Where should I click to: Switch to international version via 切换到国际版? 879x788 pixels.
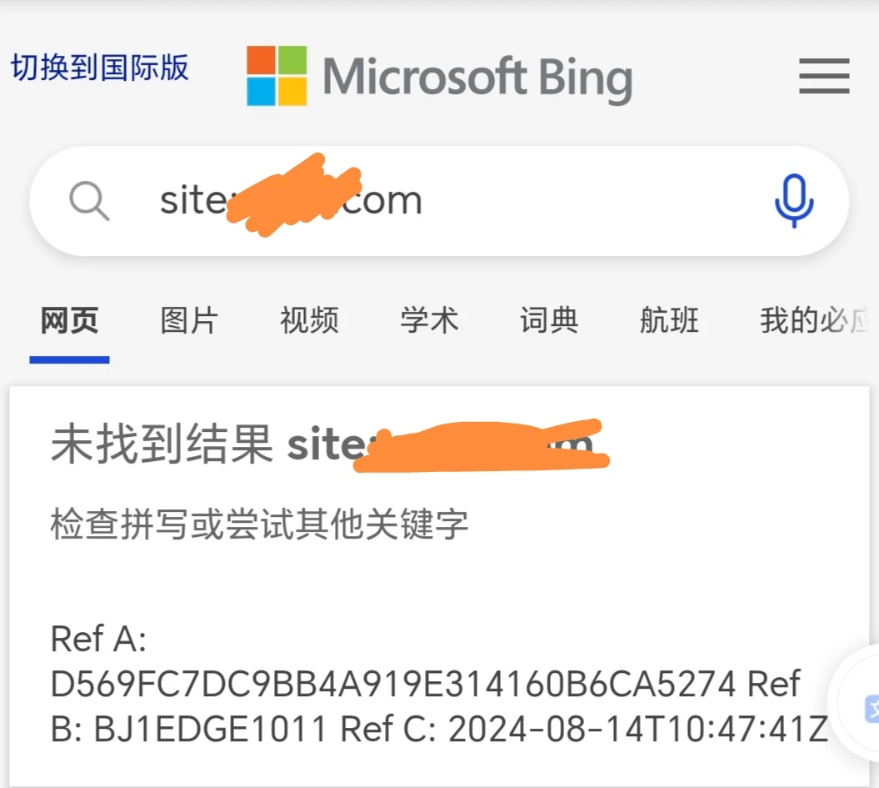100,68
